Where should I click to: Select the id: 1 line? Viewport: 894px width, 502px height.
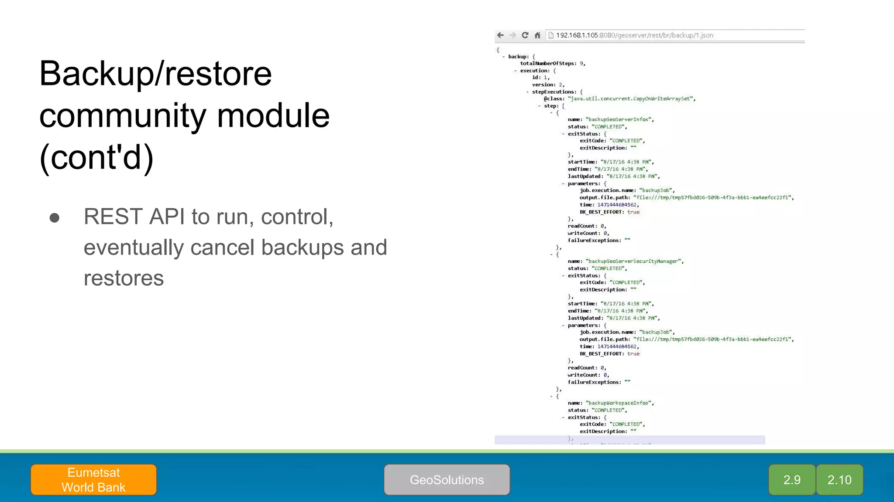[541, 78]
